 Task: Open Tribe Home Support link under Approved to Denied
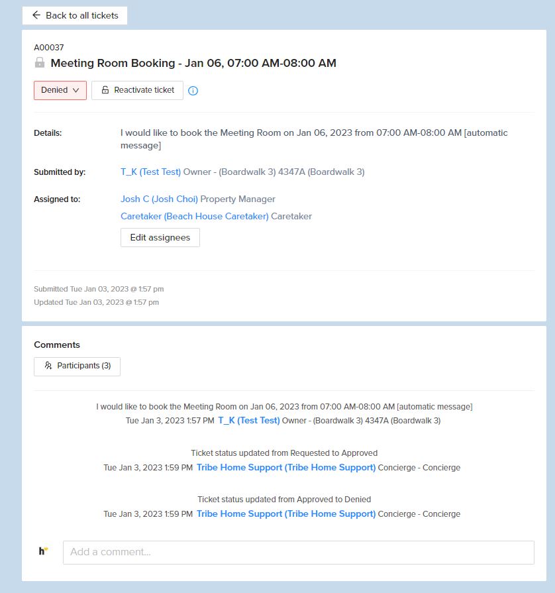286,514
